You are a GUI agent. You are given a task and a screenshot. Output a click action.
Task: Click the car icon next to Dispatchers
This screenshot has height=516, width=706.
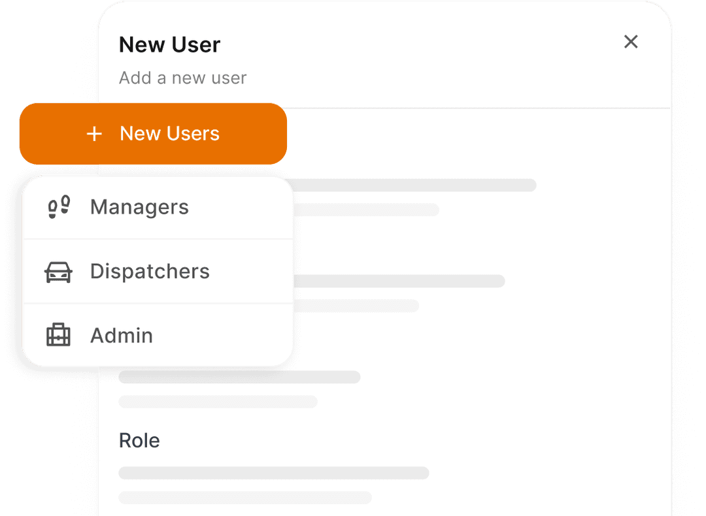click(59, 271)
